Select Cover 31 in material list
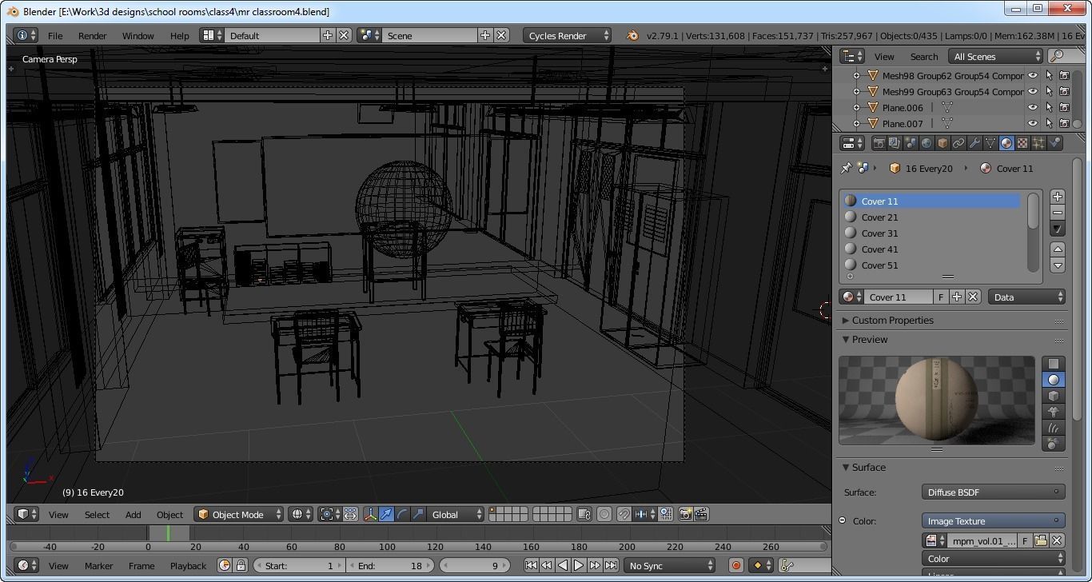This screenshot has height=582, width=1092. coord(931,233)
